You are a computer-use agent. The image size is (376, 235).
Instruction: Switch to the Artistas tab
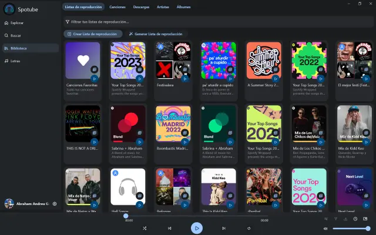[163, 7]
